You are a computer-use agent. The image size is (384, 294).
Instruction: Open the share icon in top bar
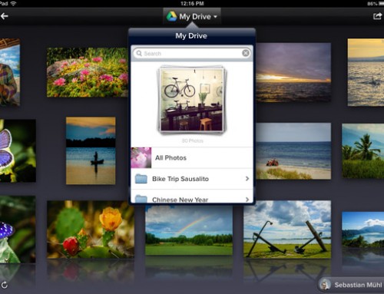(377, 16)
